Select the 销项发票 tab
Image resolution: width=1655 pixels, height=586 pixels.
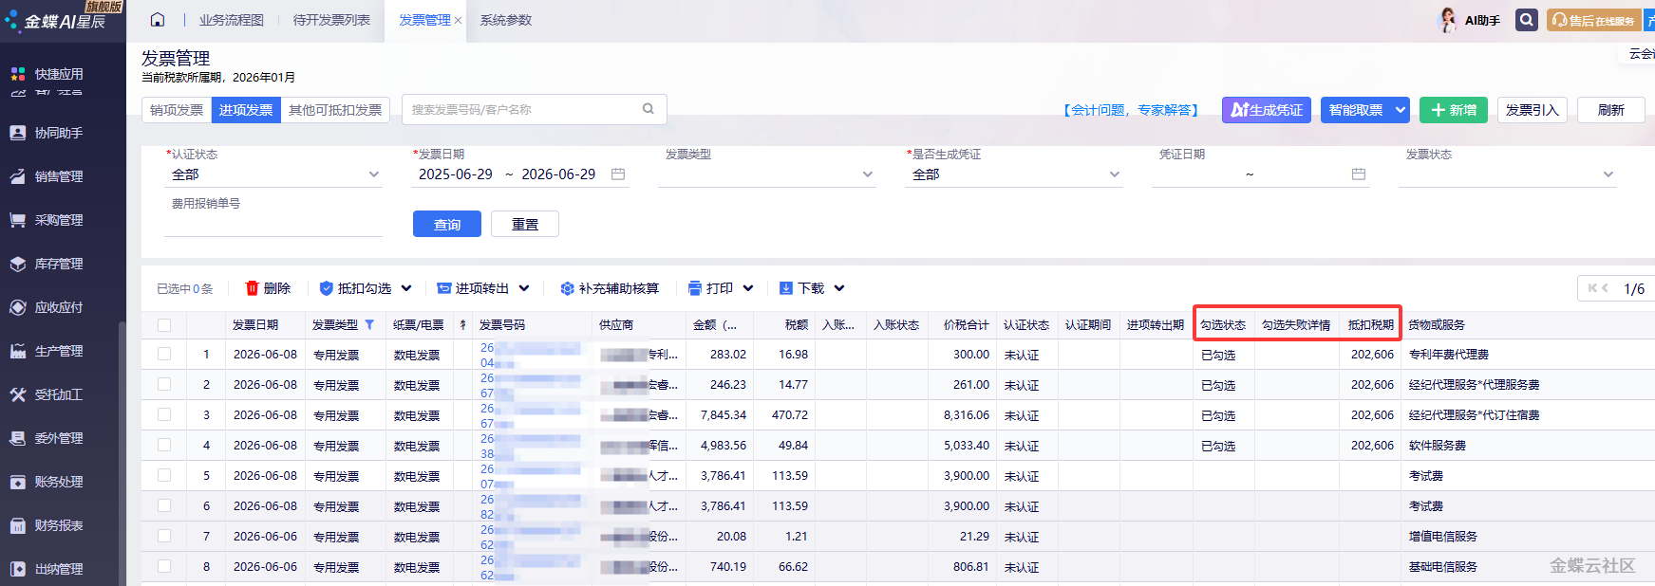tap(177, 110)
